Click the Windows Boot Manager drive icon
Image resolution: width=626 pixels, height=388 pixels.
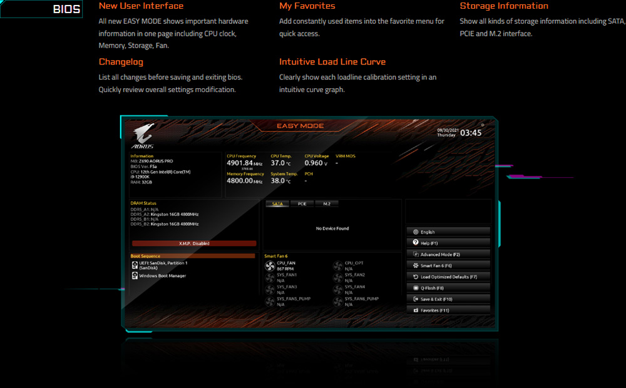click(135, 276)
